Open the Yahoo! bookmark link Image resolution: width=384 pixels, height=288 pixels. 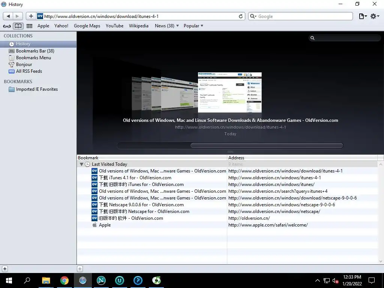[x=61, y=26]
